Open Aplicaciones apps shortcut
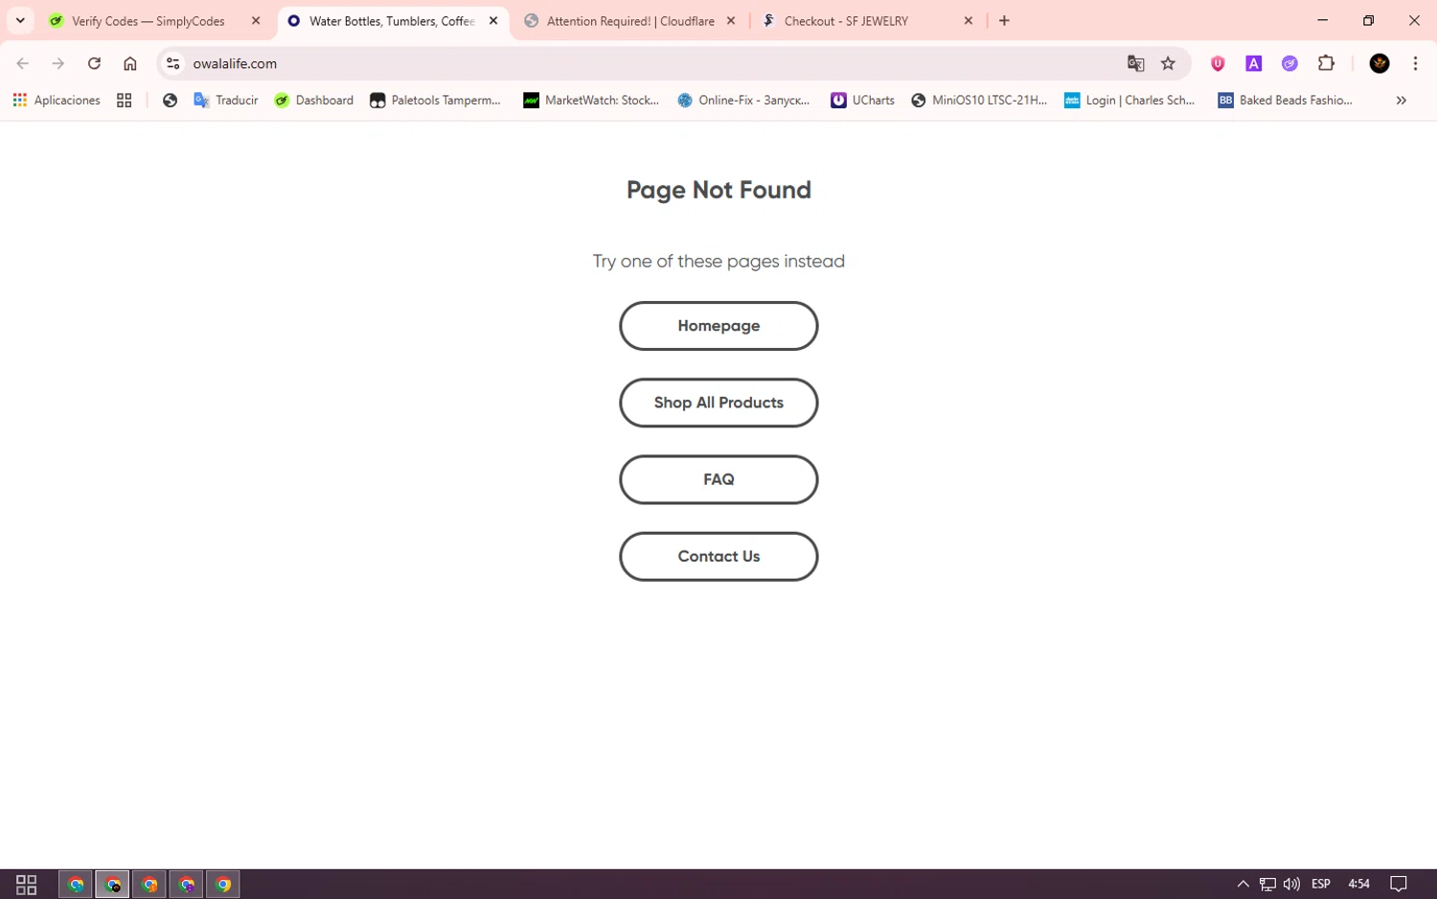The image size is (1437, 899). pyautogui.click(x=57, y=100)
